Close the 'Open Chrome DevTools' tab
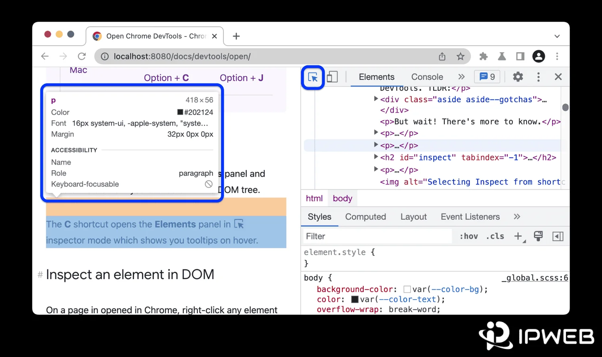Image resolution: width=602 pixels, height=357 pixels. 214,36
